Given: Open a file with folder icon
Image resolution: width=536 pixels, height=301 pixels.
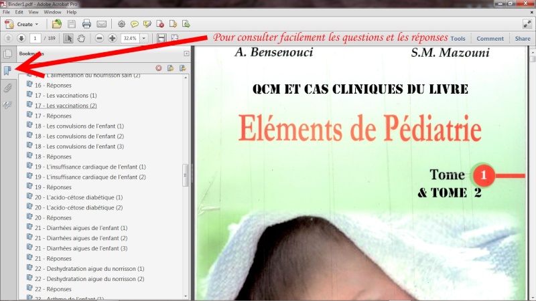Looking at the screenshot, I should tap(57, 24).
